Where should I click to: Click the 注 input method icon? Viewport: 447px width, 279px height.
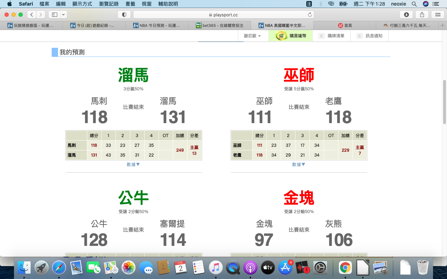tap(309, 4)
